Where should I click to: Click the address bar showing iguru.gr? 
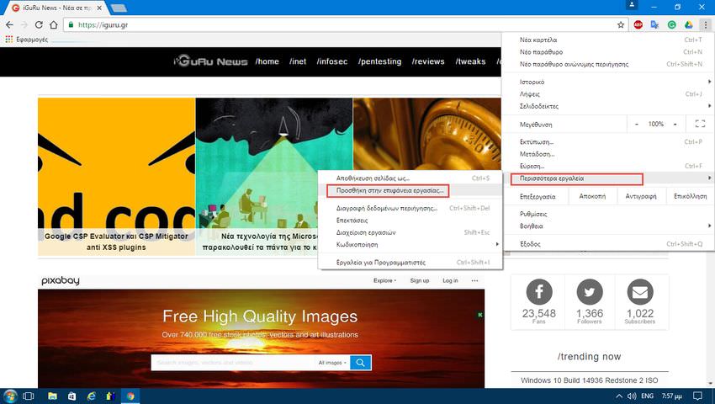pos(336,25)
